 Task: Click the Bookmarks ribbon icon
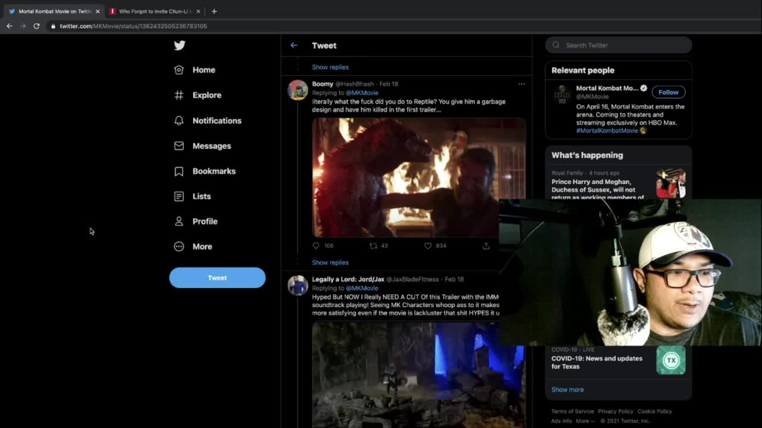tap(179, 171)
